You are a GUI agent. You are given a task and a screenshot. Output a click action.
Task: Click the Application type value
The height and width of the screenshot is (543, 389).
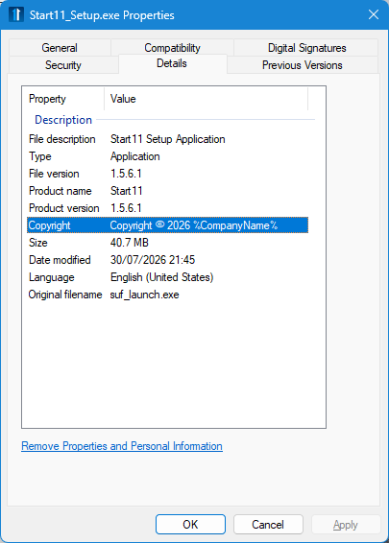pyautogui.click(x=135, y=156)
